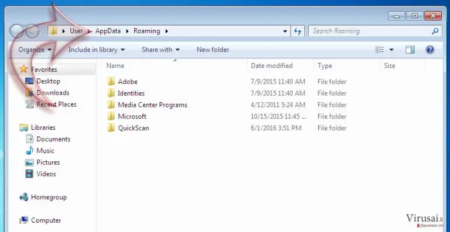The image size is (450, 232).
Task: Click the search magnifier icon
Action: [x=435, y=31]
